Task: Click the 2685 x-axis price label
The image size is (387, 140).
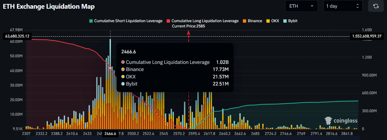Action: pos(255,134)
